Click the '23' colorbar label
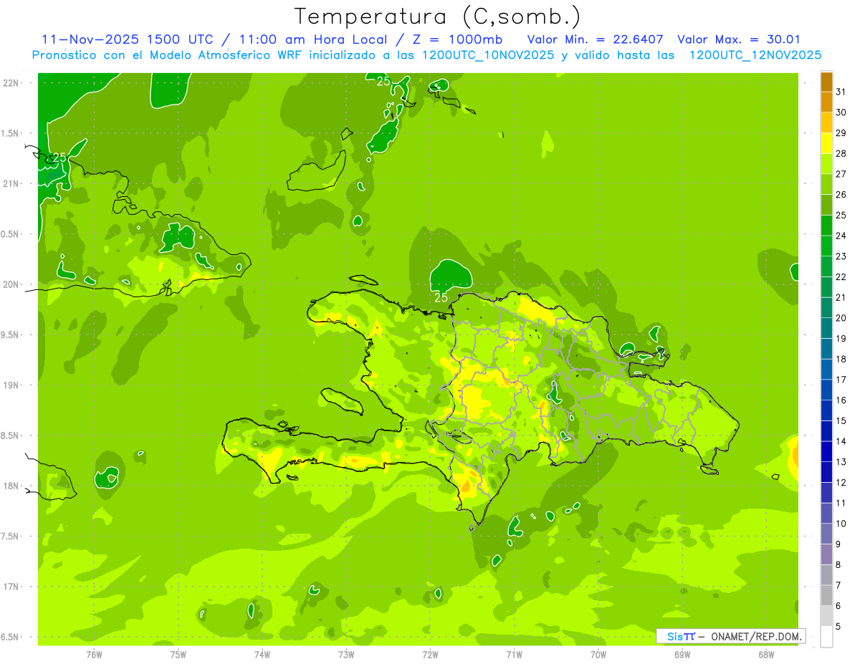The width and height of the screenshot is (860, 664). pos(842,256)
